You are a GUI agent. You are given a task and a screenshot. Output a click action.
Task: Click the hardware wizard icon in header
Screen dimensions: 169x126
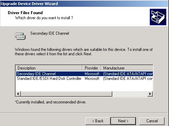coord(158,17)
